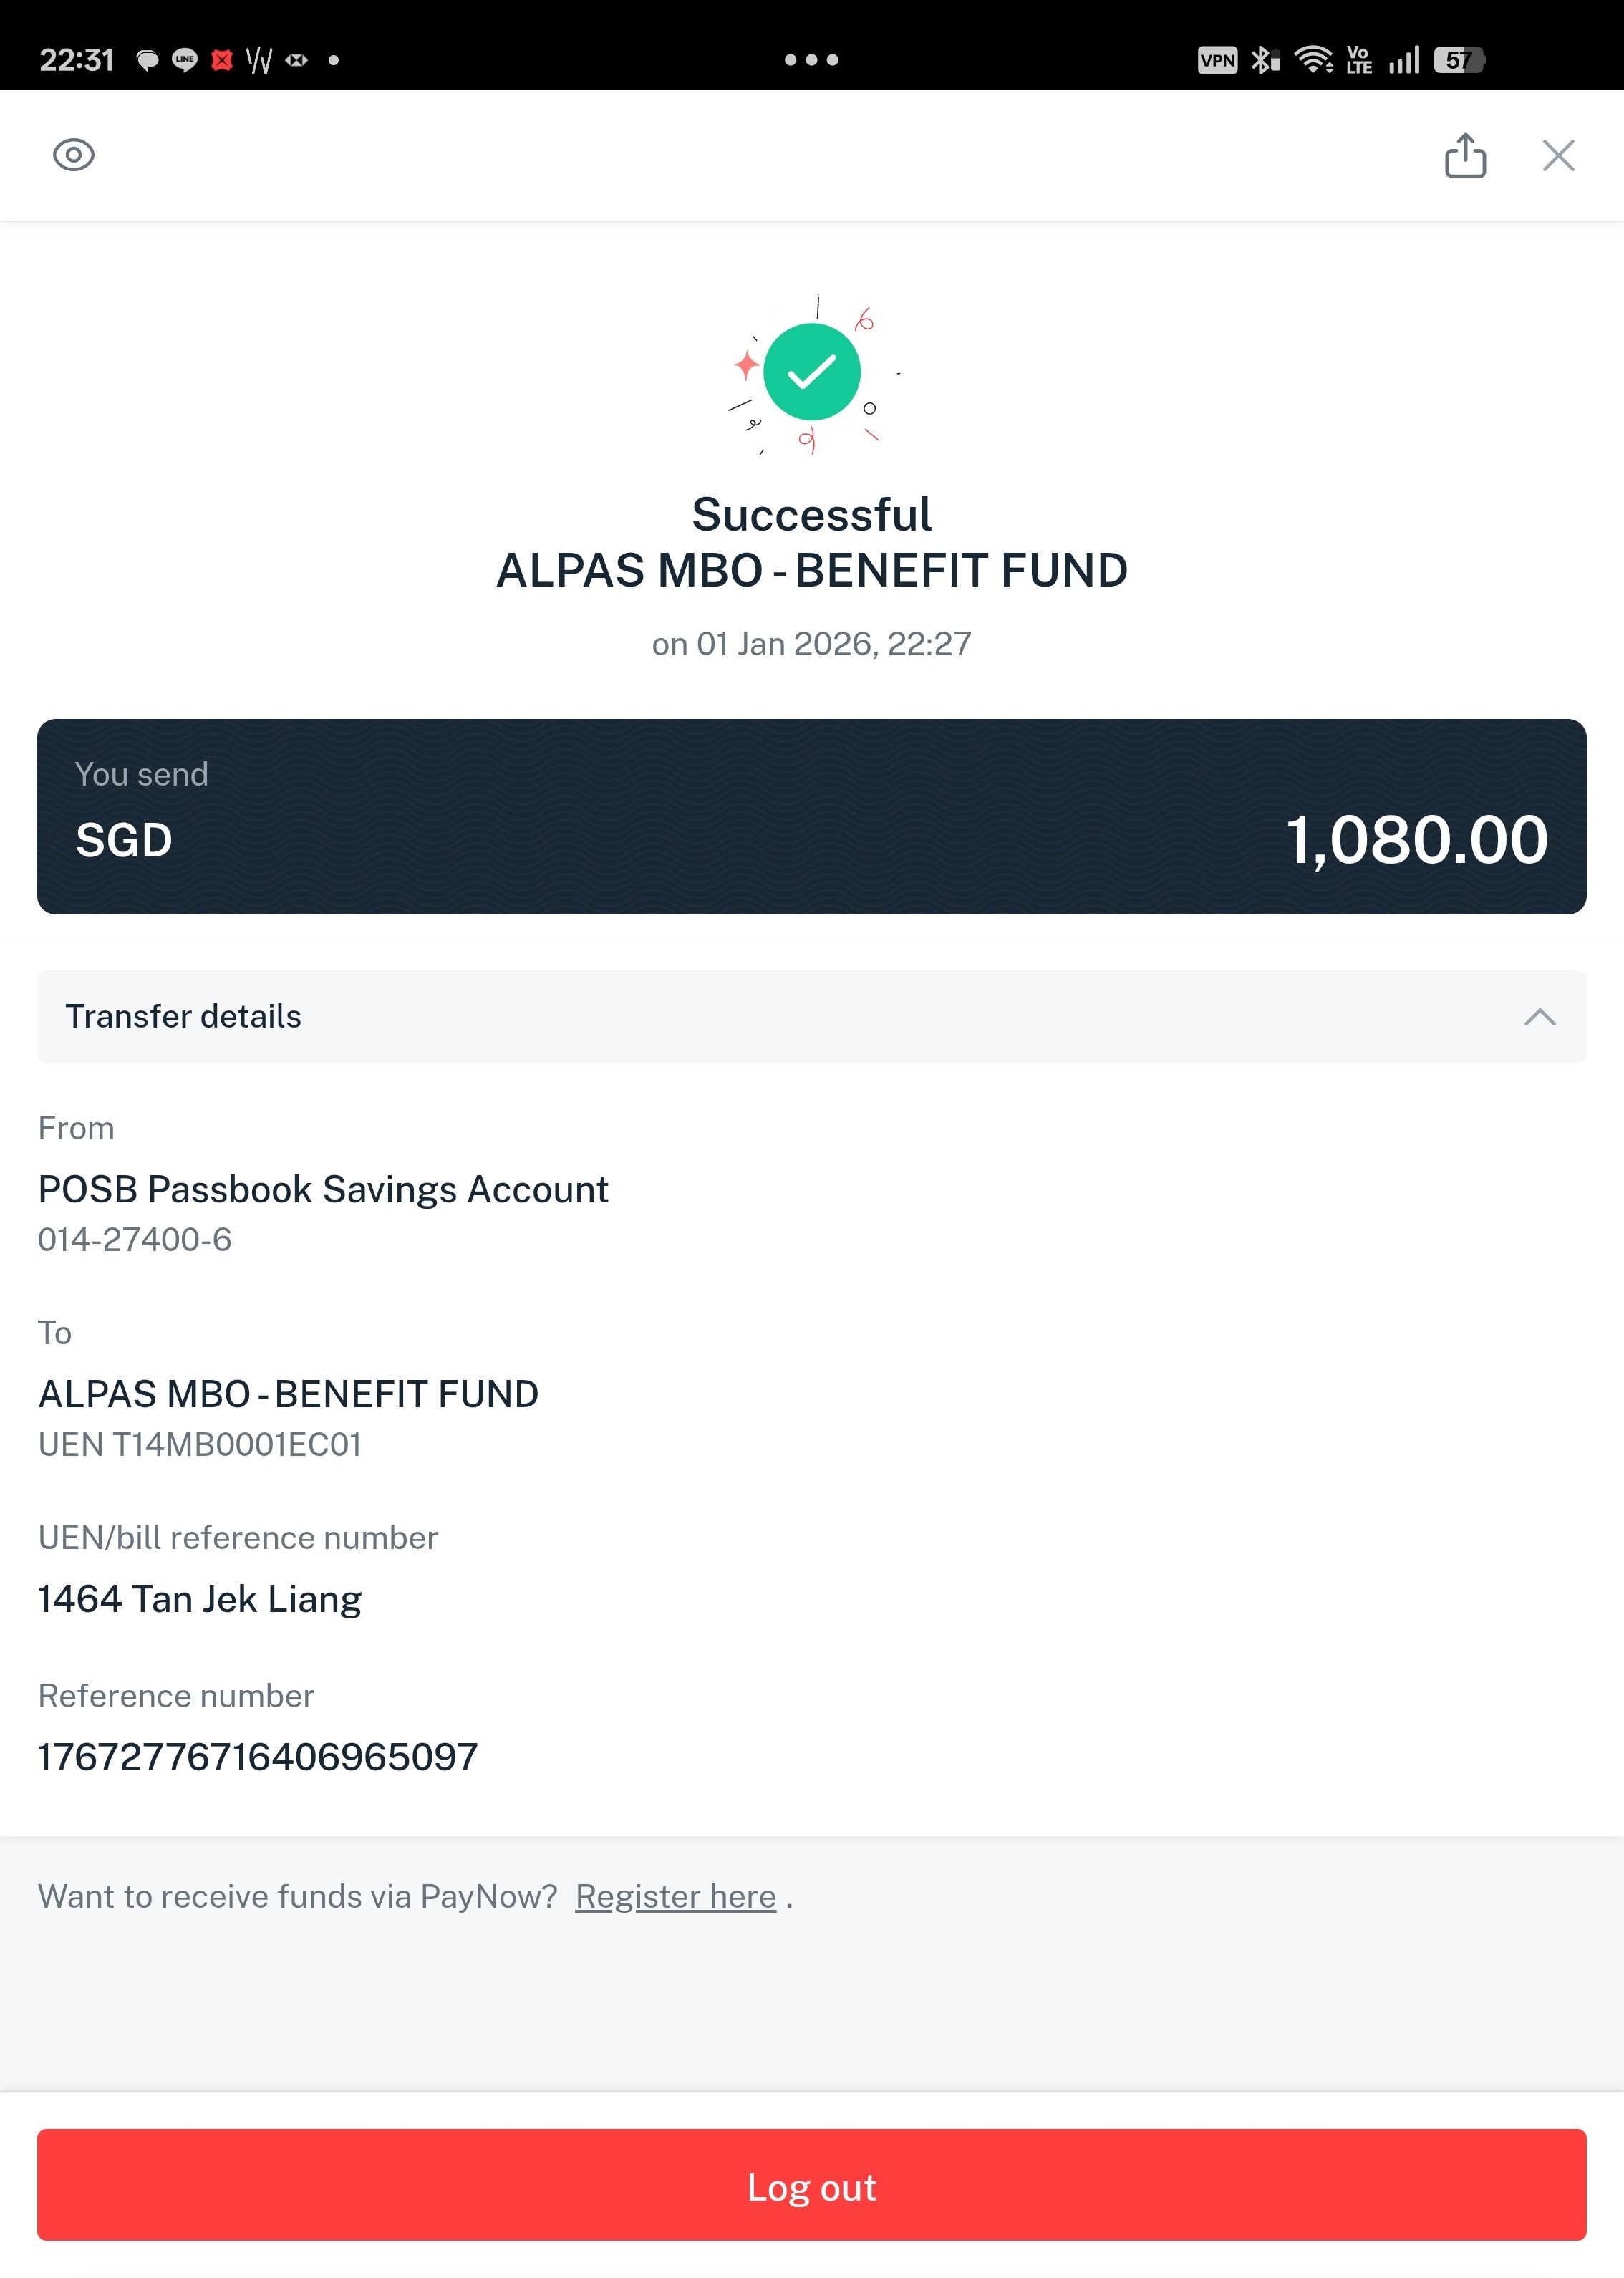Collapse the Transfer details chevron
The image size is (1624, 2278).
1539,1017
